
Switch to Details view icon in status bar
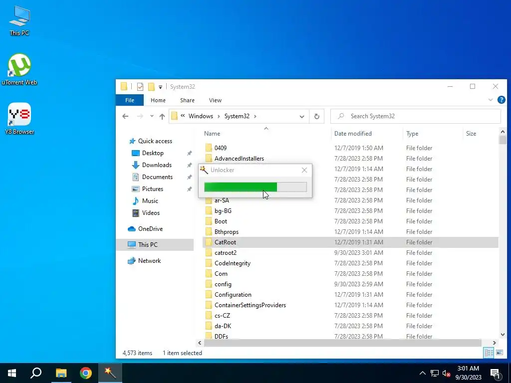click(489, 353)
